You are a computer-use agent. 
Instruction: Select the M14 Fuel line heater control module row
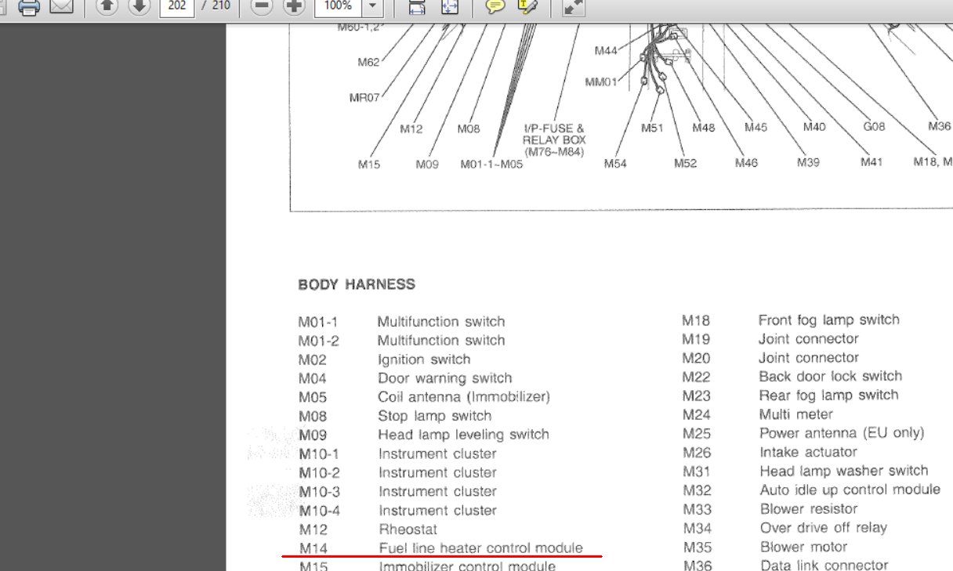point(441,548)
